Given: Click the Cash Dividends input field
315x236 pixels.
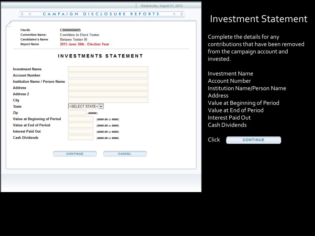Looking at the screenshot, I should tap(81, 137).
